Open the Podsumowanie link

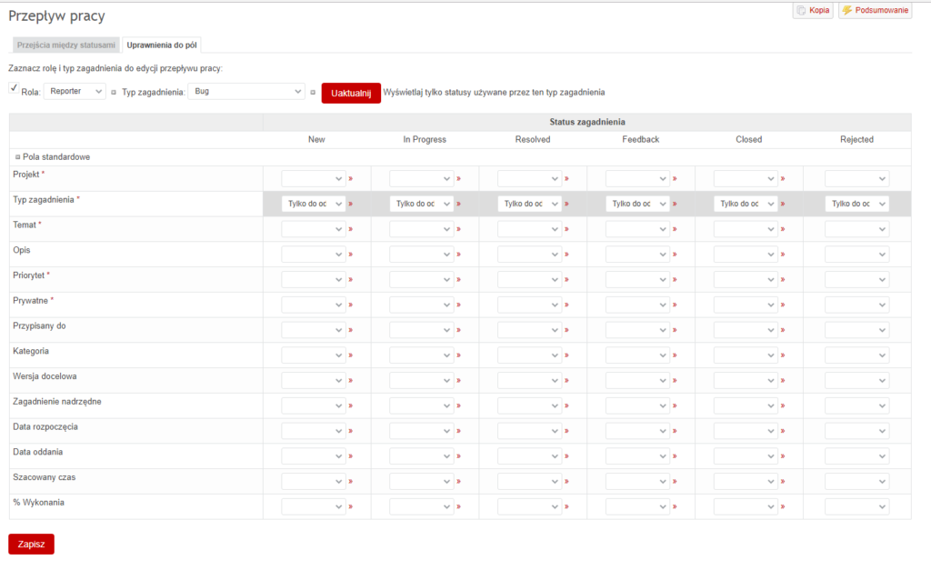coord(876,10)
